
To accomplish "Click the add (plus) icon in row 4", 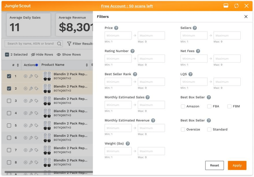I will coord(25,113).
